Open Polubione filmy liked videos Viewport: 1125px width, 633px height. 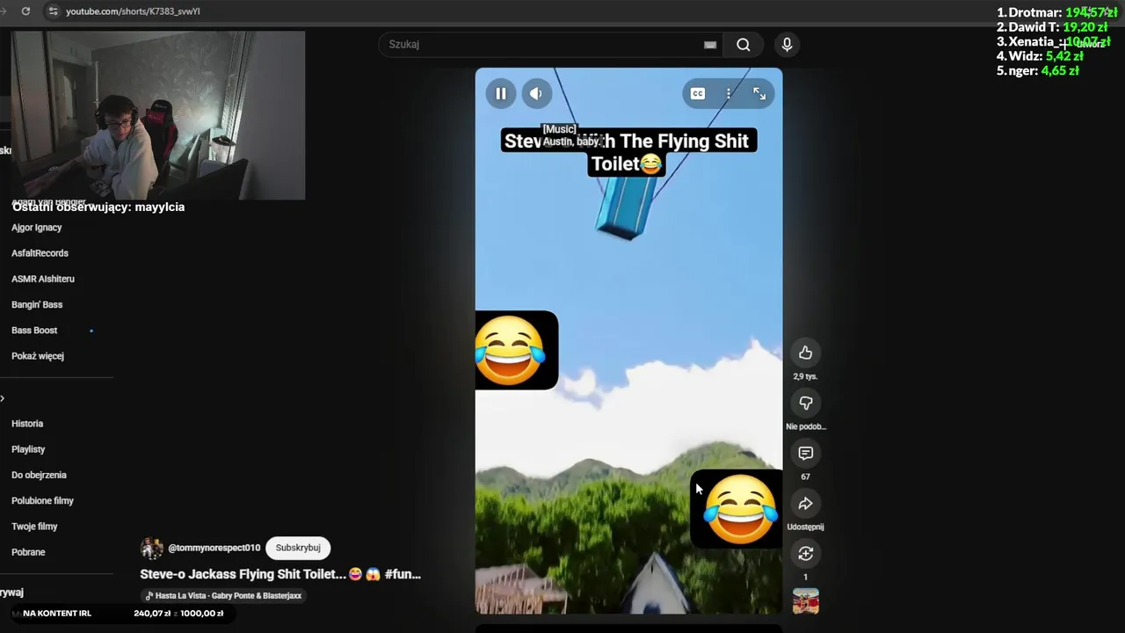click(42, 501)
